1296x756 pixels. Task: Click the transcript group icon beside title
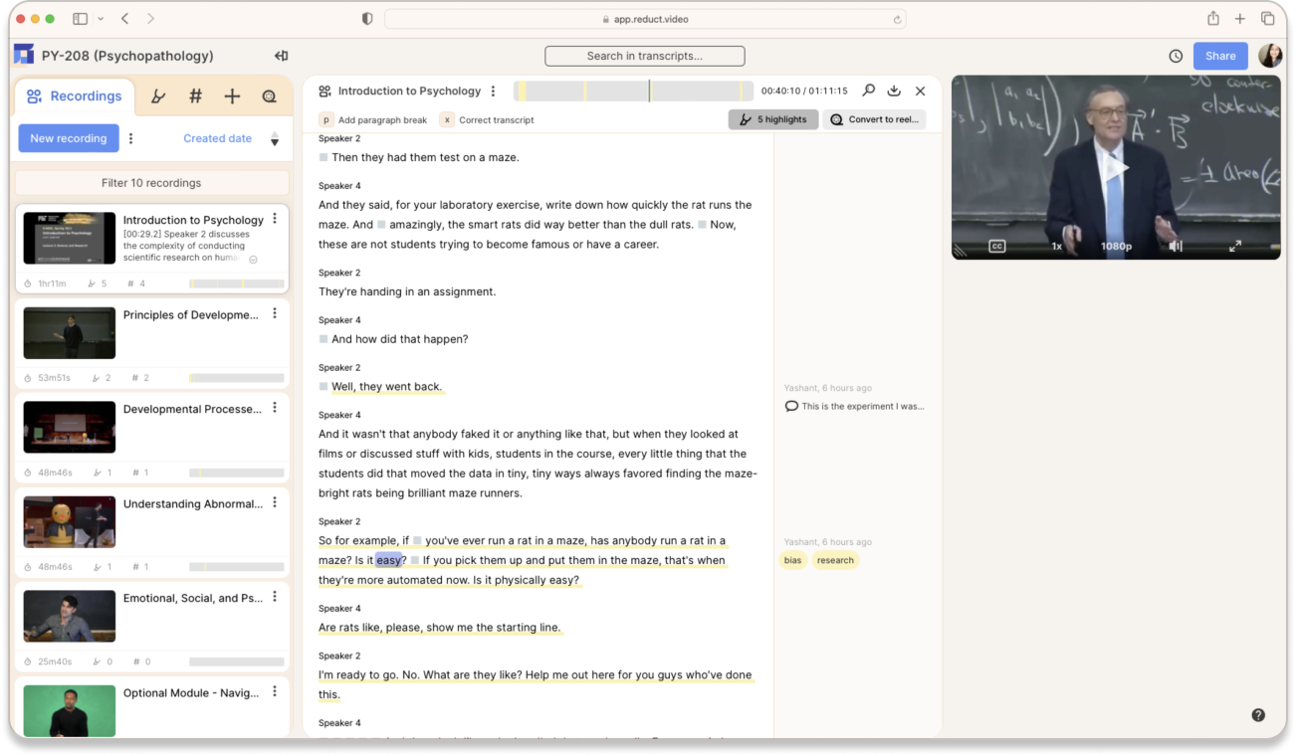pyautogui.click(x=324, y=91)
